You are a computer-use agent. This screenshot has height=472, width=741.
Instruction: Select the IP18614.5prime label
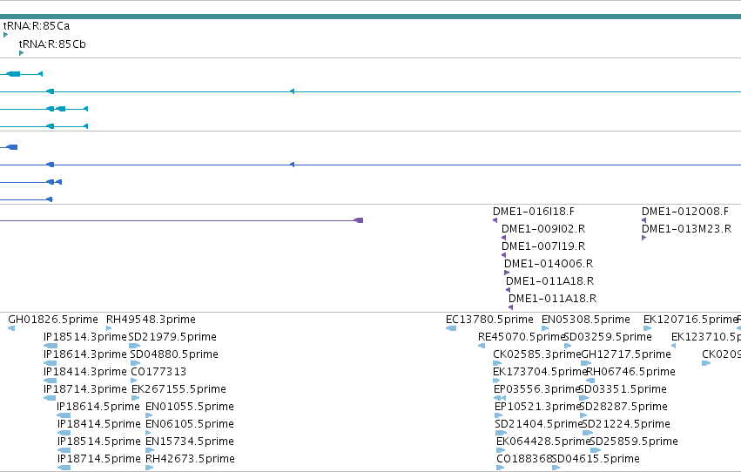point(98,408)
